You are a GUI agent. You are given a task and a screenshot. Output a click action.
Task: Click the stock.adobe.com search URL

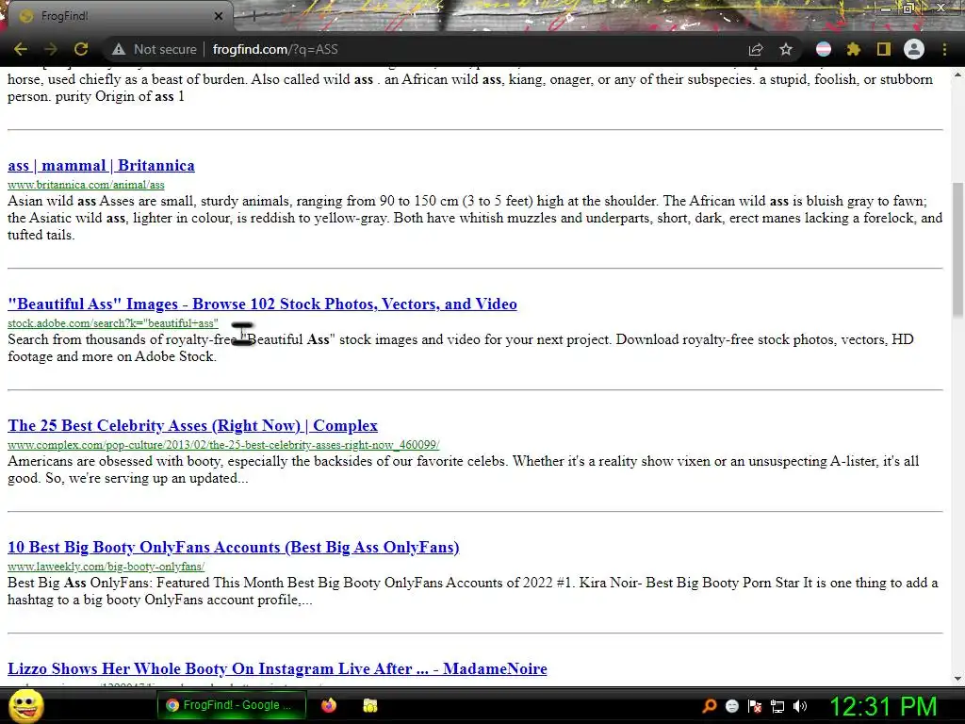[x=113, y=323]
